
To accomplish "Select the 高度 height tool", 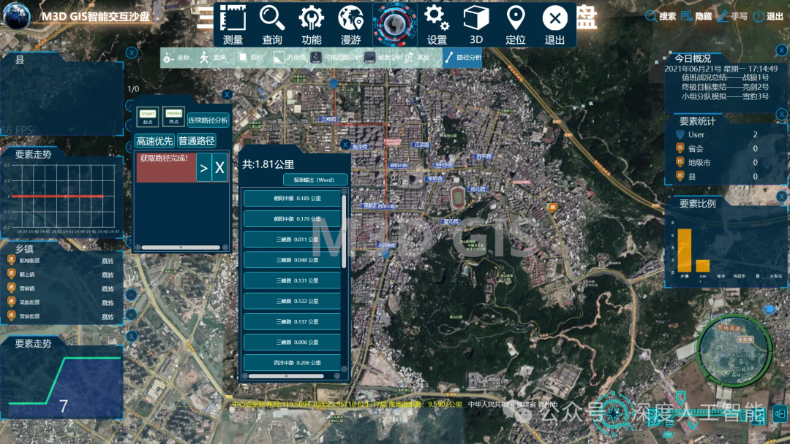I will pyautogui.click(x=418, y=58).
